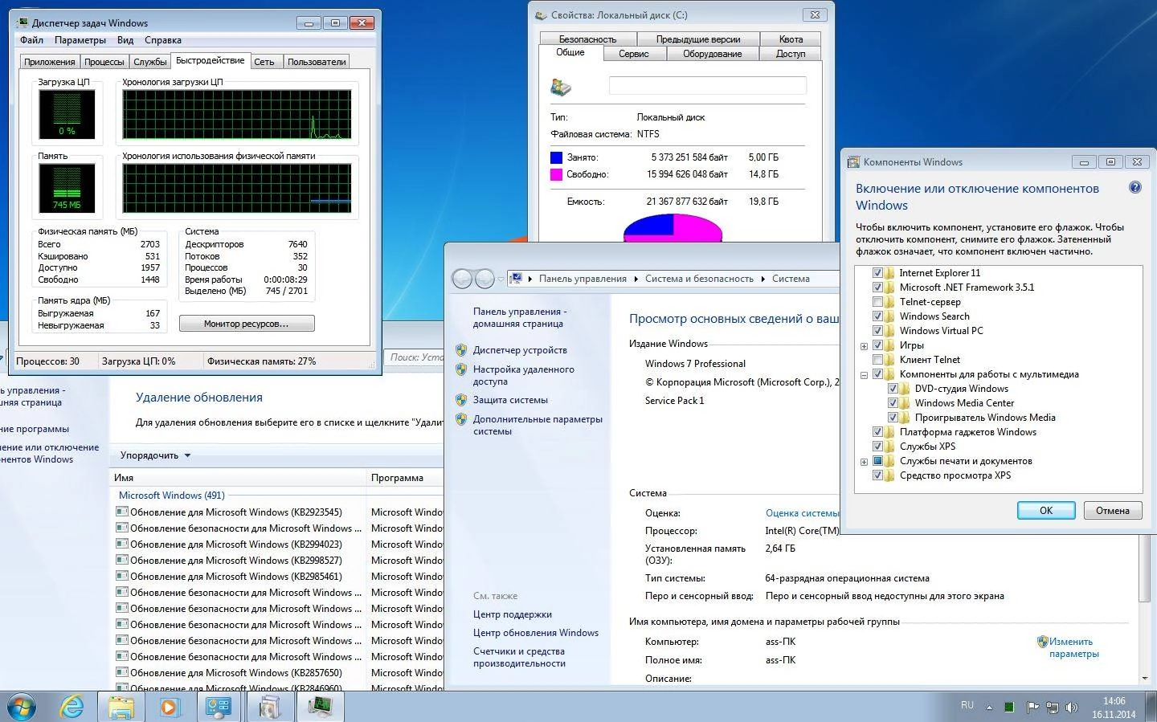
Task: Click the back navigation arrow in System window
Action: tap(462, 279)
